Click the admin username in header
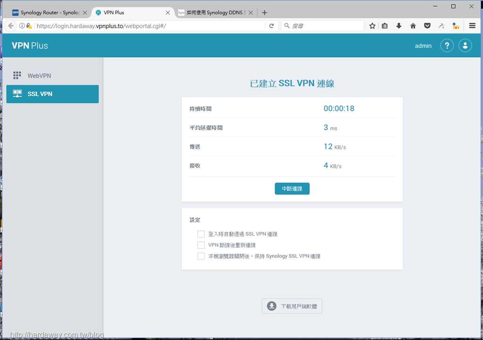The image size is (483, 340). pyautogui.click(x=423, y=46)
